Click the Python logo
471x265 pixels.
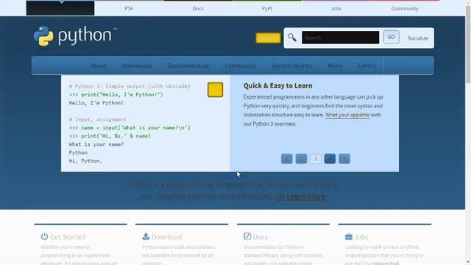(75, 36)
